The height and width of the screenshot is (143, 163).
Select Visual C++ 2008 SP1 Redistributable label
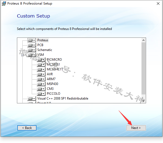(63, 98)
